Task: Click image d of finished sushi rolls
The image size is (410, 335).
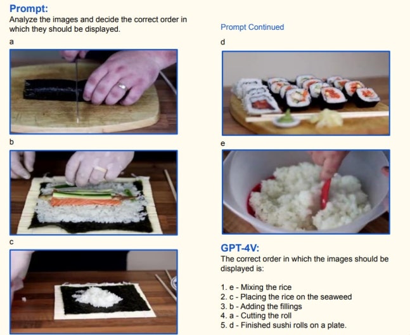Action: tap(306, 93)
